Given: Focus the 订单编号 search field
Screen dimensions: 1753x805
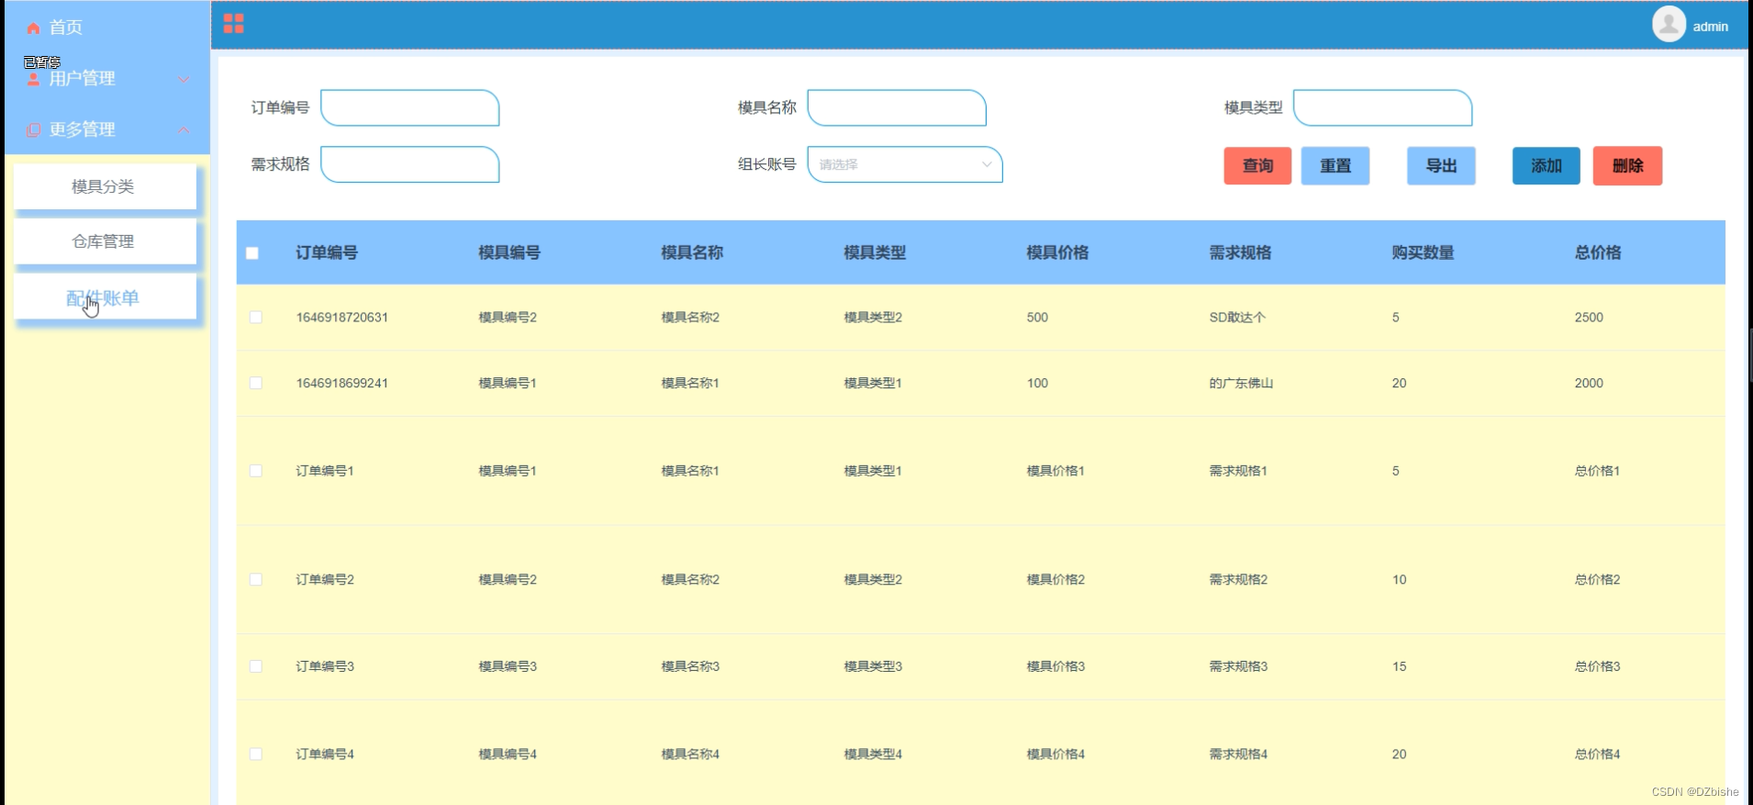Looking at the screenshot, I should [409, 107].
